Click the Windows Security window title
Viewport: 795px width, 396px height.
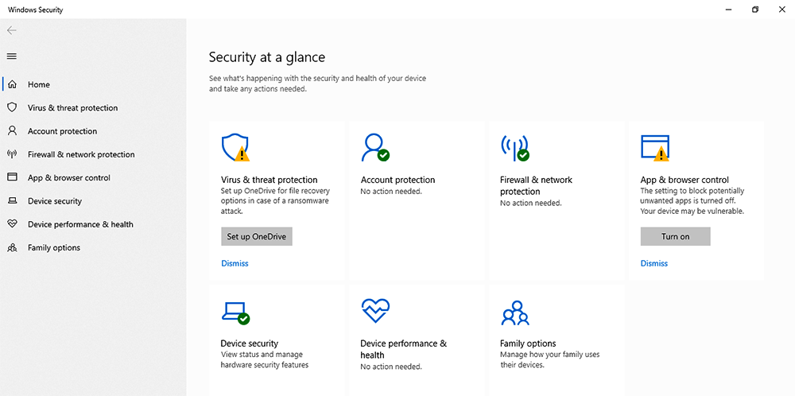[x=36, y=10]
